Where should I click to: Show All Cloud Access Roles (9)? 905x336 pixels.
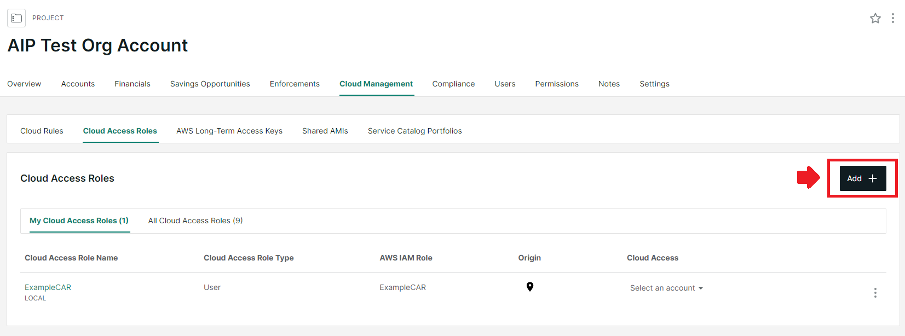[195, 221]
